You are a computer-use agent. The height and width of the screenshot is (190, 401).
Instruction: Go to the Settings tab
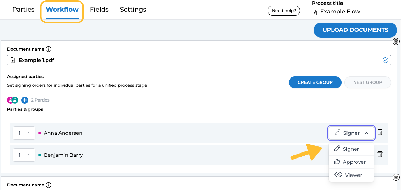point(133,10)
